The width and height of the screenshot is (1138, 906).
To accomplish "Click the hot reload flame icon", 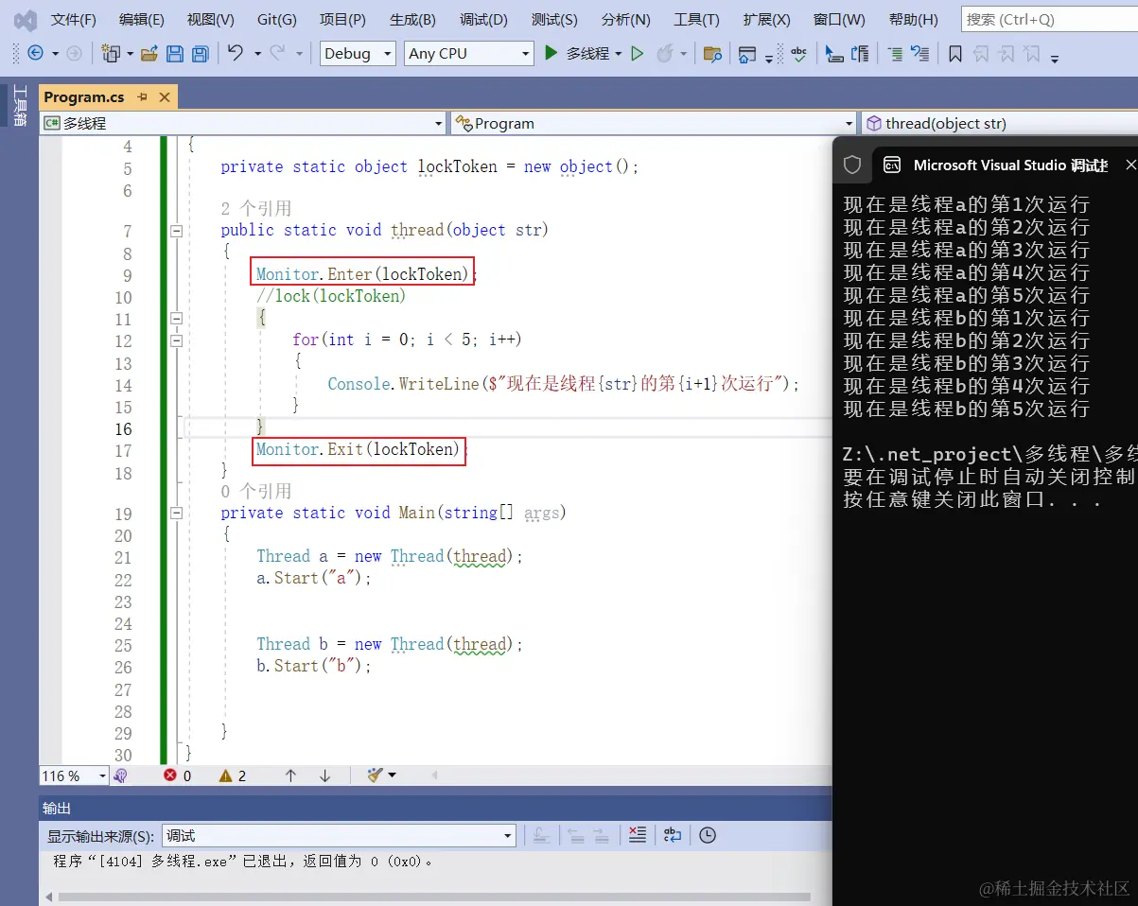I will (x=664, y=54).
